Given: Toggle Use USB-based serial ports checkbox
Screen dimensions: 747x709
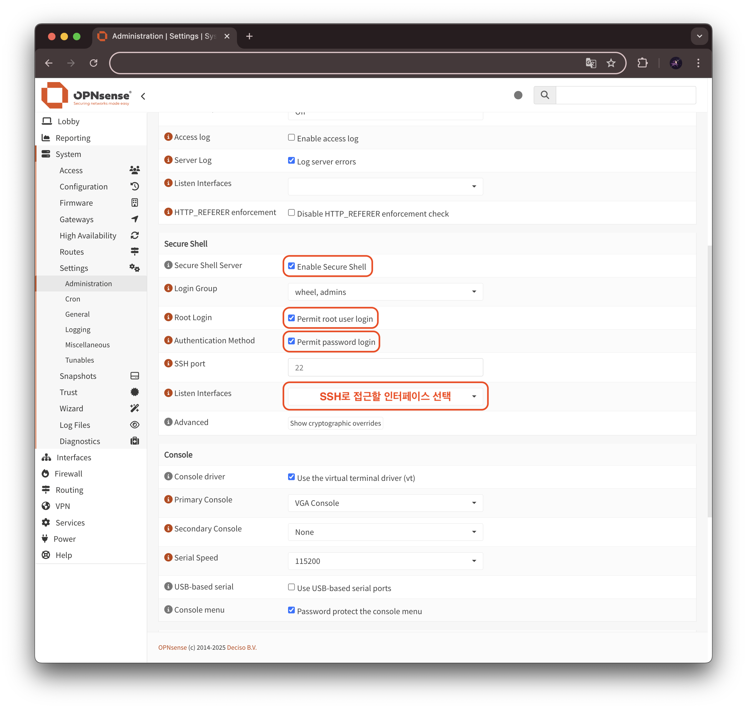Looking at the screenshot, I should (291, 587).
